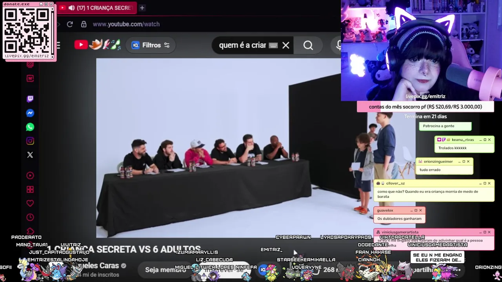Click 'Termina em 21 dias' text
Viewport: 502px width, 282px height.
[x=426, y=116]
